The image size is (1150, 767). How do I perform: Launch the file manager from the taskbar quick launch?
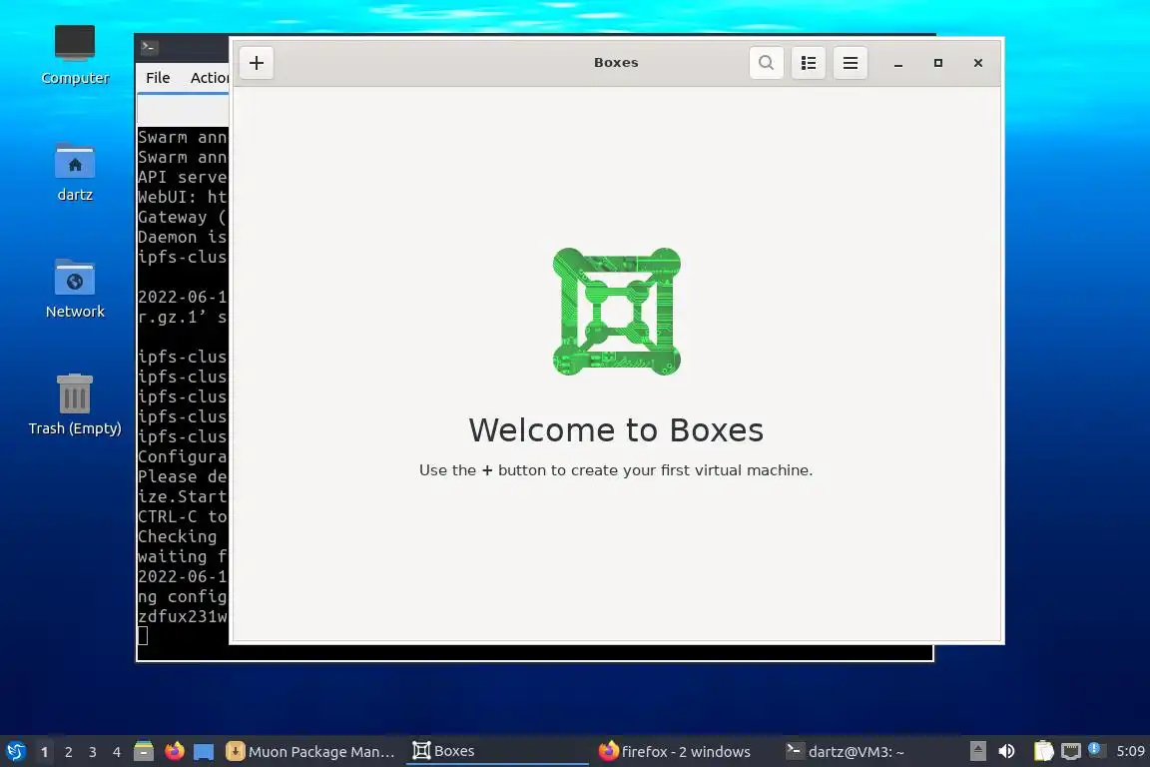[x=144, y=752]
